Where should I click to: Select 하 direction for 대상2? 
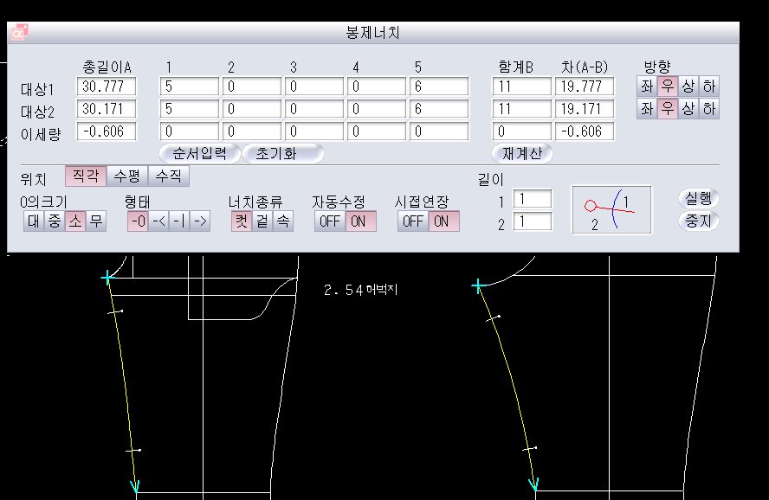[x=708, y=109]
